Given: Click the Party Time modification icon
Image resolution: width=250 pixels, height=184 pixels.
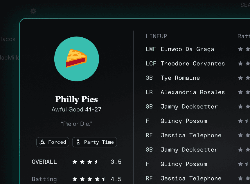Looking at the screenshot, I should [78, 142].
